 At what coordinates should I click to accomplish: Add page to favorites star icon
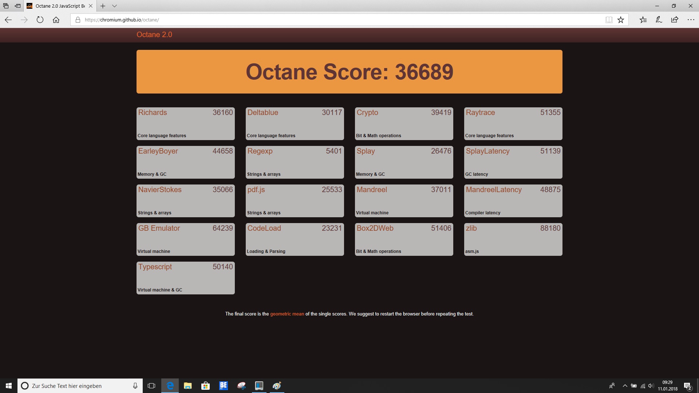click(621, 20)
